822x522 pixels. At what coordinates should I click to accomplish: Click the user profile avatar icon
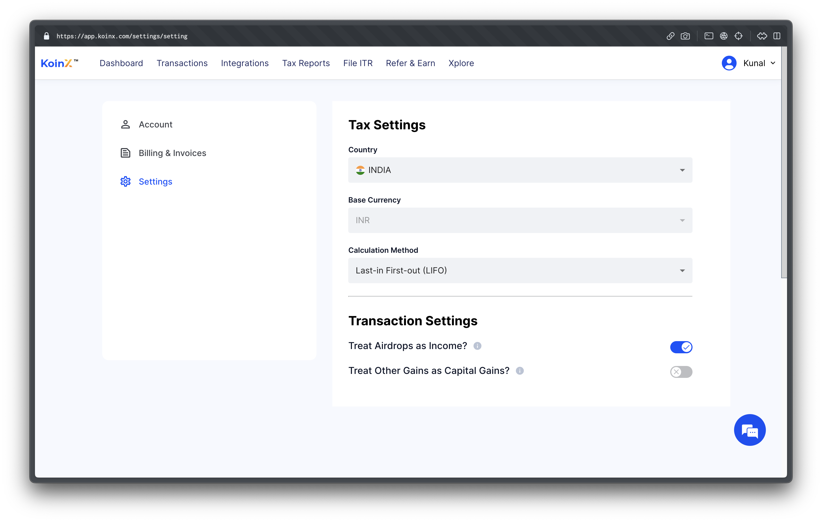point(729,63)
